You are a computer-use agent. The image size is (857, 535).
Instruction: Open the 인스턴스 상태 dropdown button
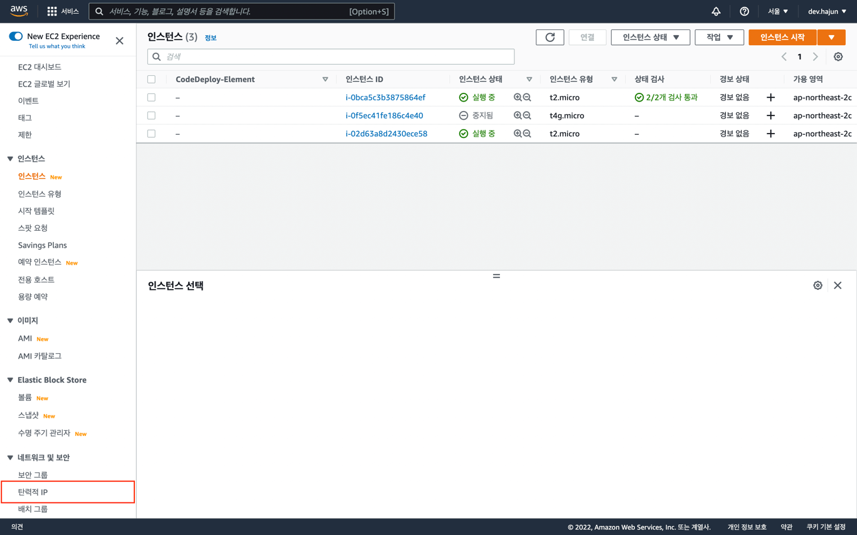click(x=651, y=38)
